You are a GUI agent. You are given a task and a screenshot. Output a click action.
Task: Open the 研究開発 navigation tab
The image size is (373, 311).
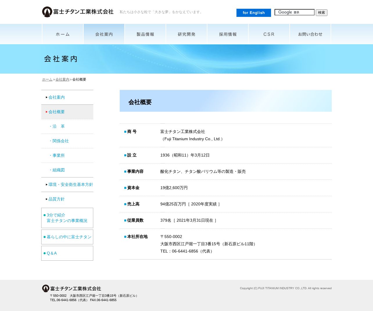186,34
